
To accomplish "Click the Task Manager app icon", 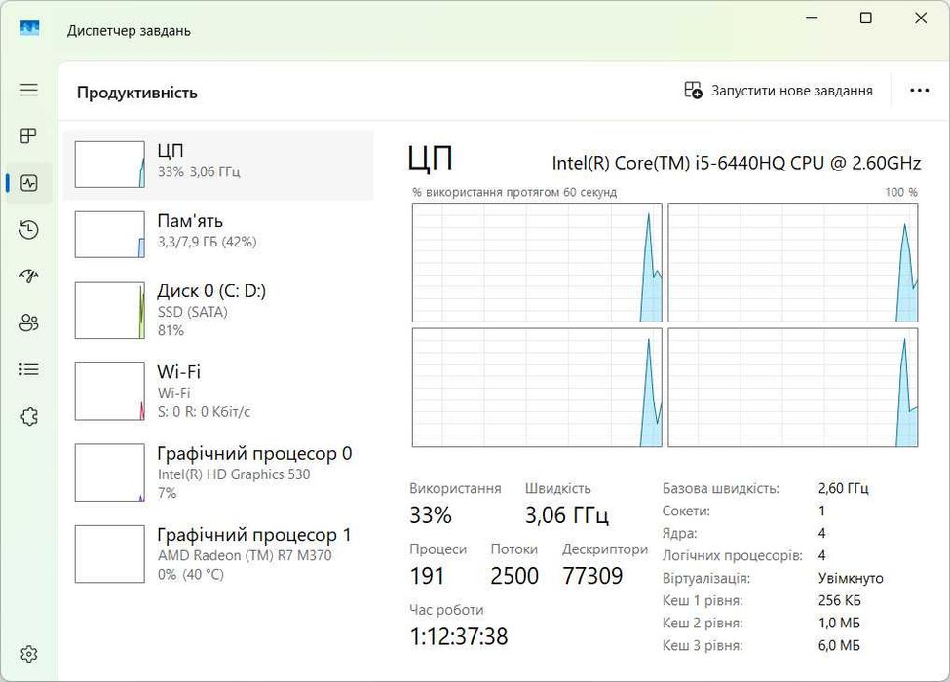I will 30,29.
